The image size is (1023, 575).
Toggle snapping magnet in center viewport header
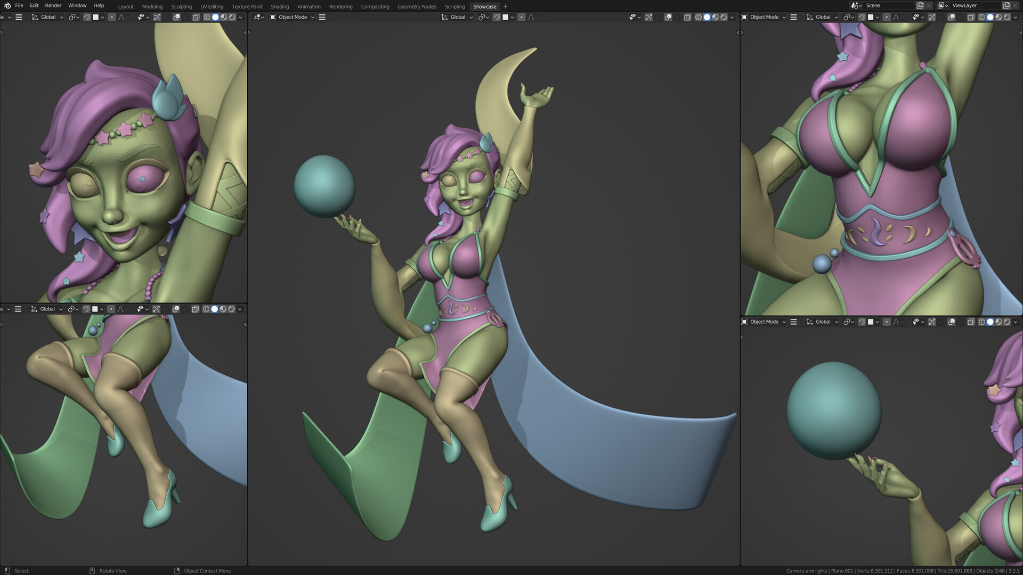(x=497, y=17)
